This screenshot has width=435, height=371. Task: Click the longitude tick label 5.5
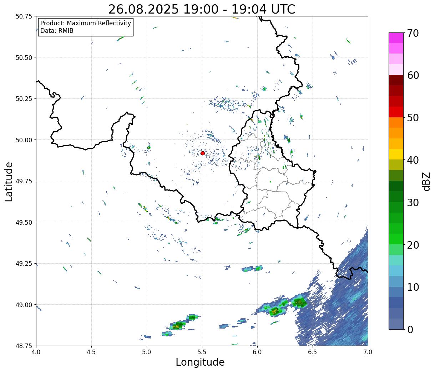(x=202, y=352)
